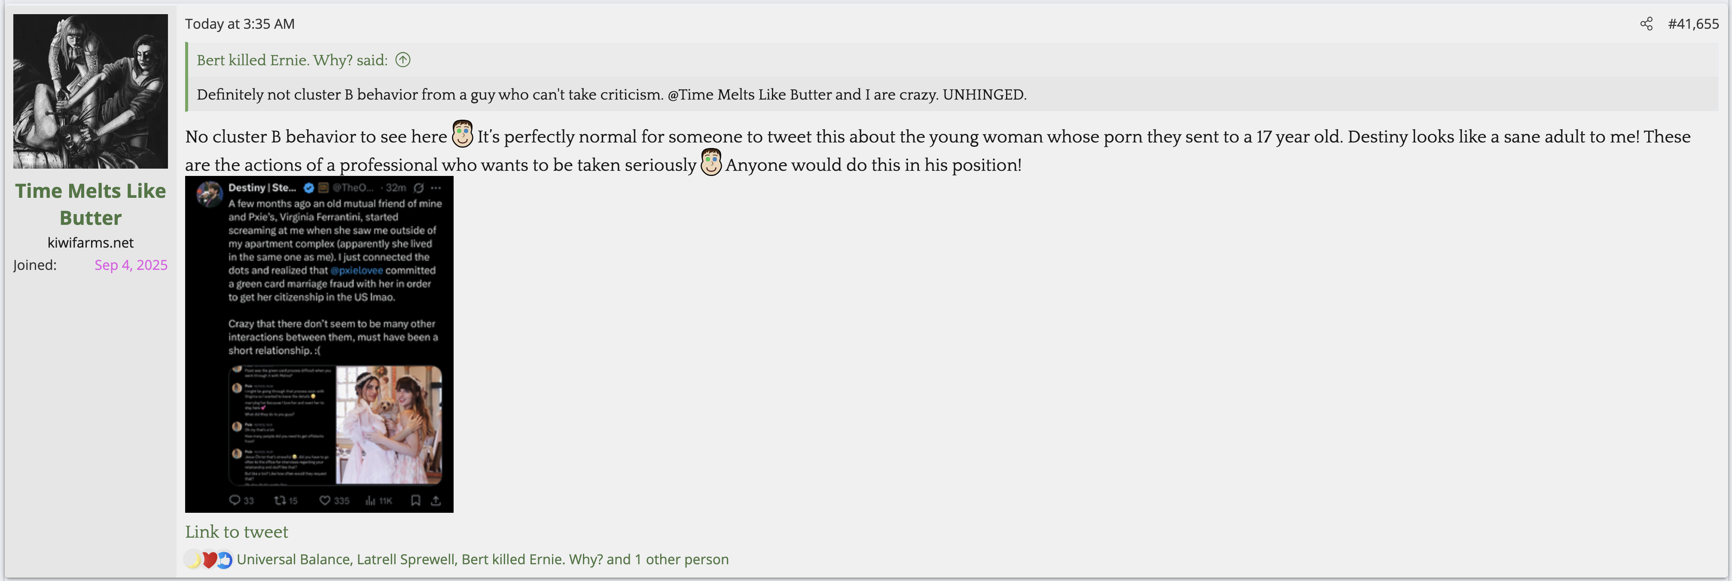This screenshot has width=1732, height=581.
Task: Show the "1 other person" reactions
Action: (x=681, y=560)
